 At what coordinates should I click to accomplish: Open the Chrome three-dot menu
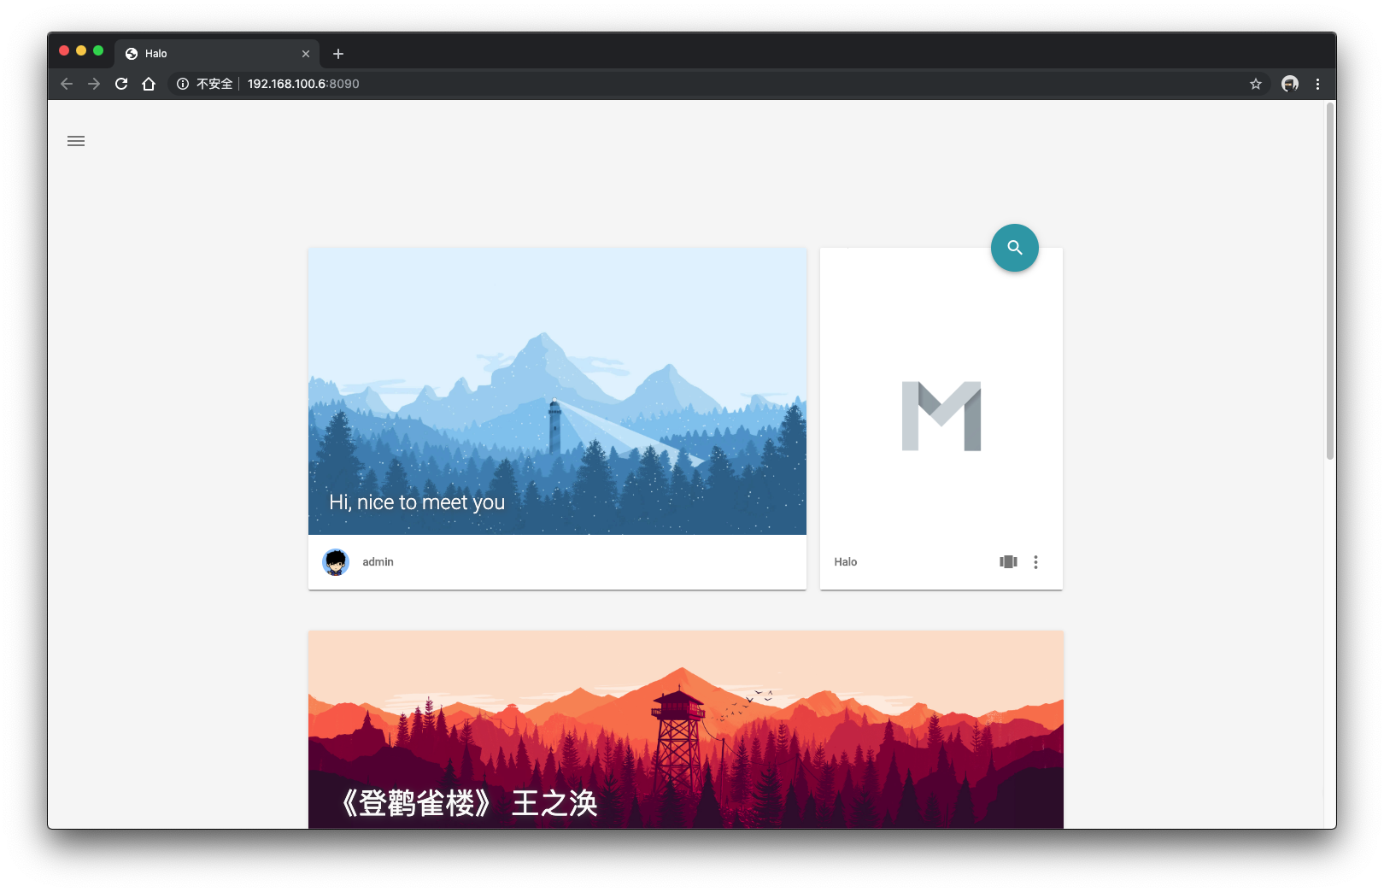click(1317, 84)
